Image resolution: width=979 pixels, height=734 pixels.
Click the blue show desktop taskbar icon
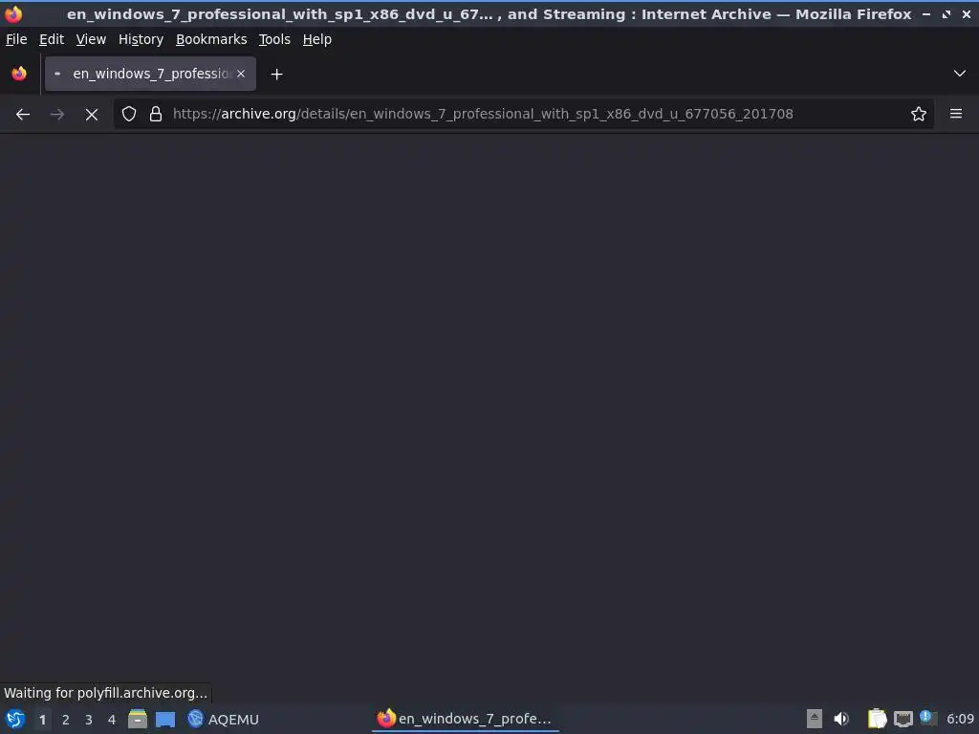click(165, 720)
